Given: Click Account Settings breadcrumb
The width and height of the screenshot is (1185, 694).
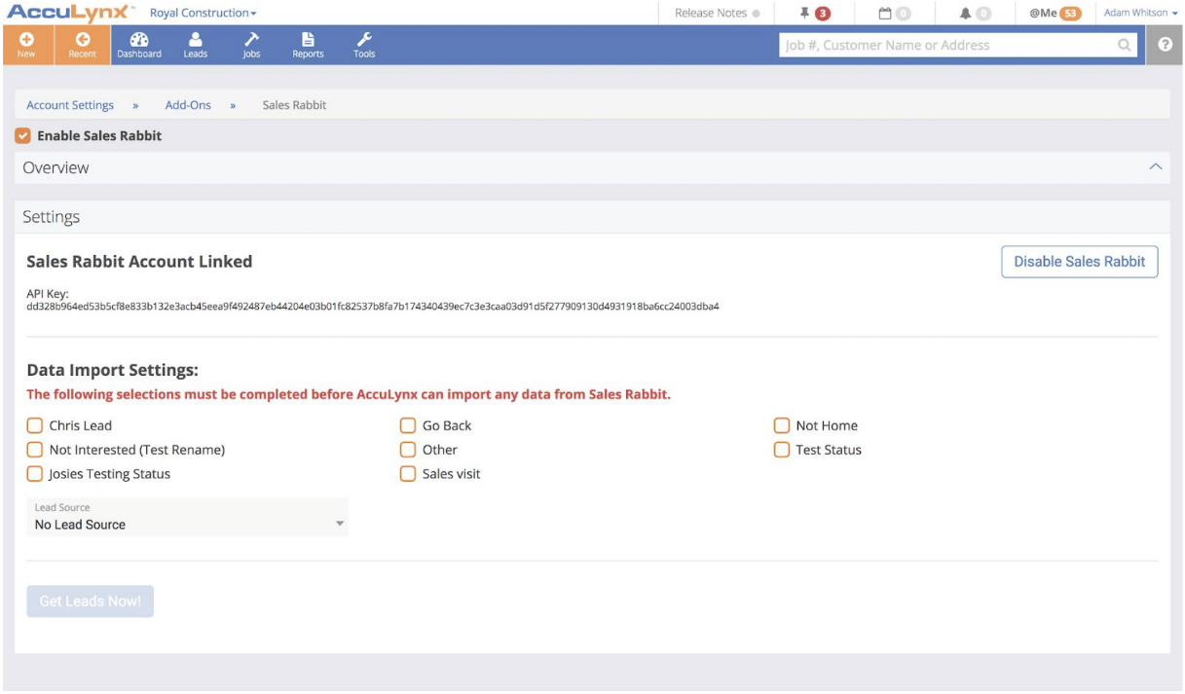Looking at the screenshot, I should (x=70, y=105).
